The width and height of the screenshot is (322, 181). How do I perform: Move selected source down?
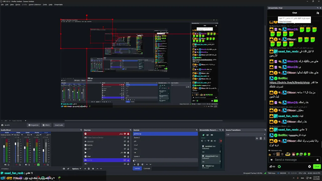pos(101,169)
